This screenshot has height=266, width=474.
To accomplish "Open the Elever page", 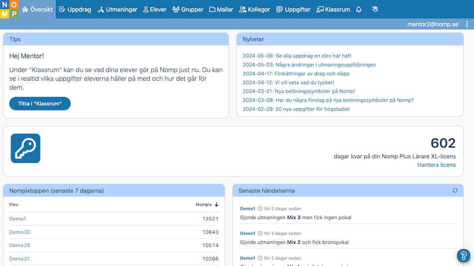I will click(x=155, y=9).
